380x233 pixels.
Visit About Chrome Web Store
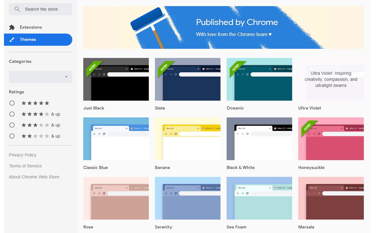34,177
